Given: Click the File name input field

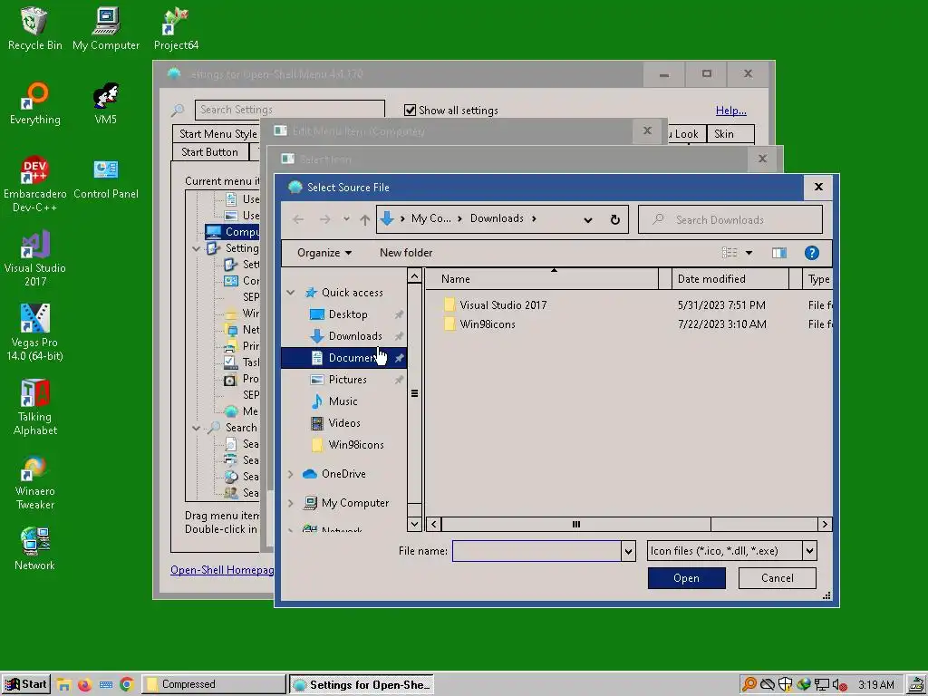Looking at the screenshot, I should click(536, 551).
